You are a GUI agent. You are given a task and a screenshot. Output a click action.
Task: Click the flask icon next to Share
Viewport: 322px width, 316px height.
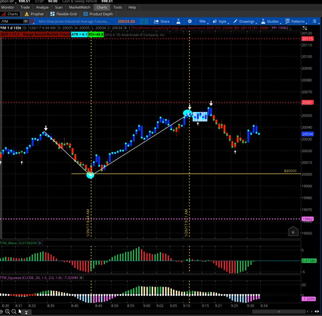tap(178, 21)
